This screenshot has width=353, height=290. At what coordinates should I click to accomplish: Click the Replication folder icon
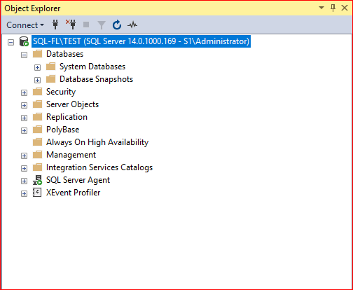pyautogui.click(x=37, y=117)
